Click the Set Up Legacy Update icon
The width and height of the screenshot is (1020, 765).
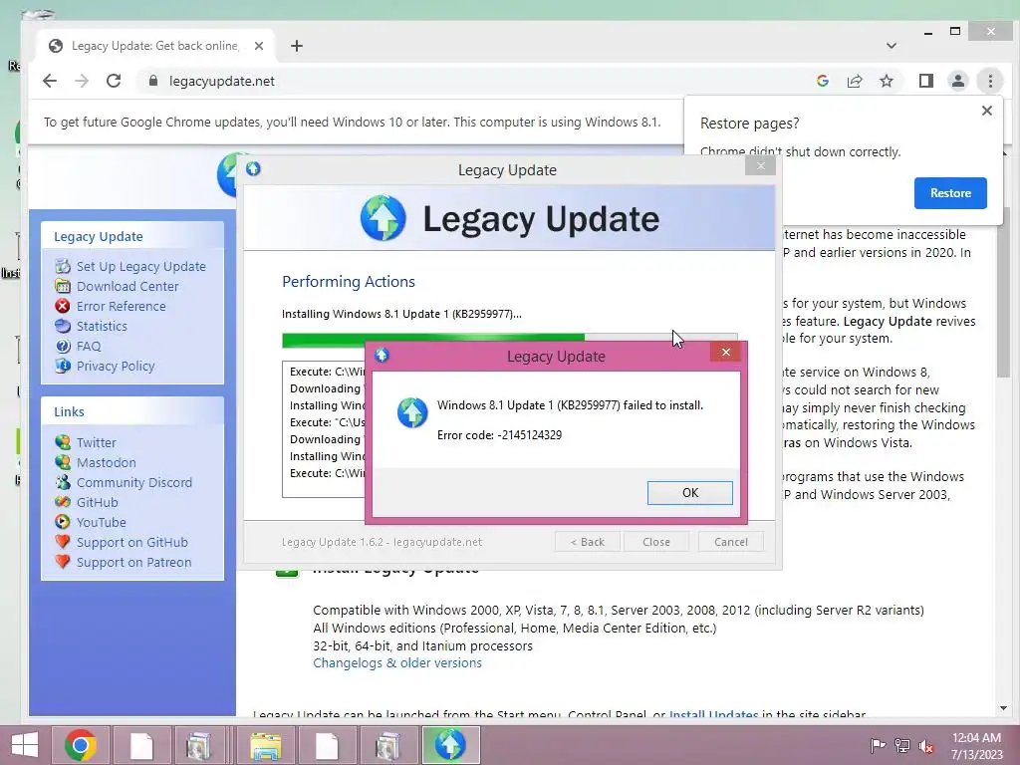63,266
